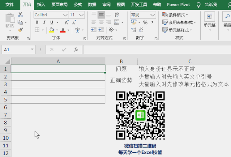Viewport: 231px width, 157px height.
Task: Apply yellow fill color bucket
Action: pos(52,30)
